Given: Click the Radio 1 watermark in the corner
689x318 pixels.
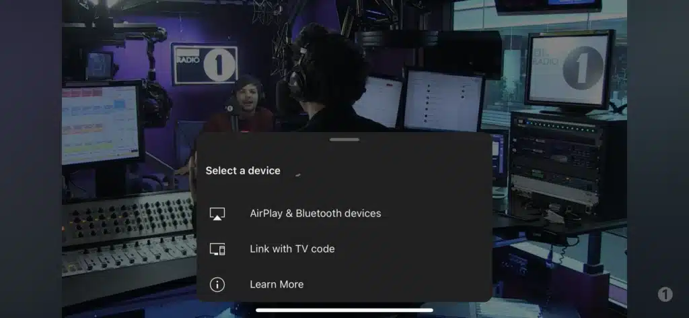Looking at the screenshot, I should pos(665,294).
